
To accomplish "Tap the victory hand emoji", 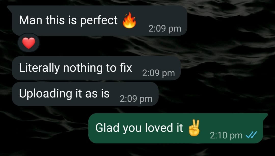I will coord(194,128).
